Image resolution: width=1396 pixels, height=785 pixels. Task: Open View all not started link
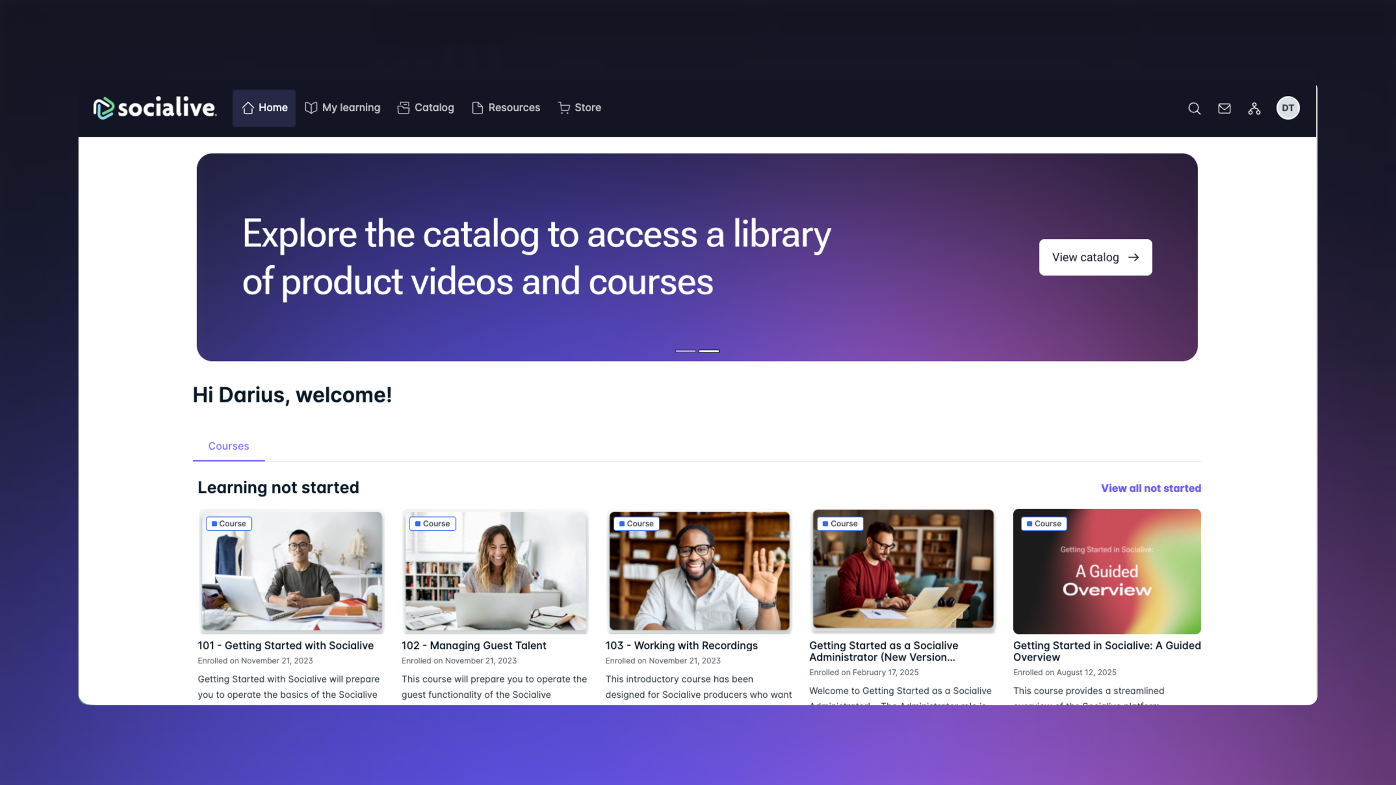pos(1151,488)
